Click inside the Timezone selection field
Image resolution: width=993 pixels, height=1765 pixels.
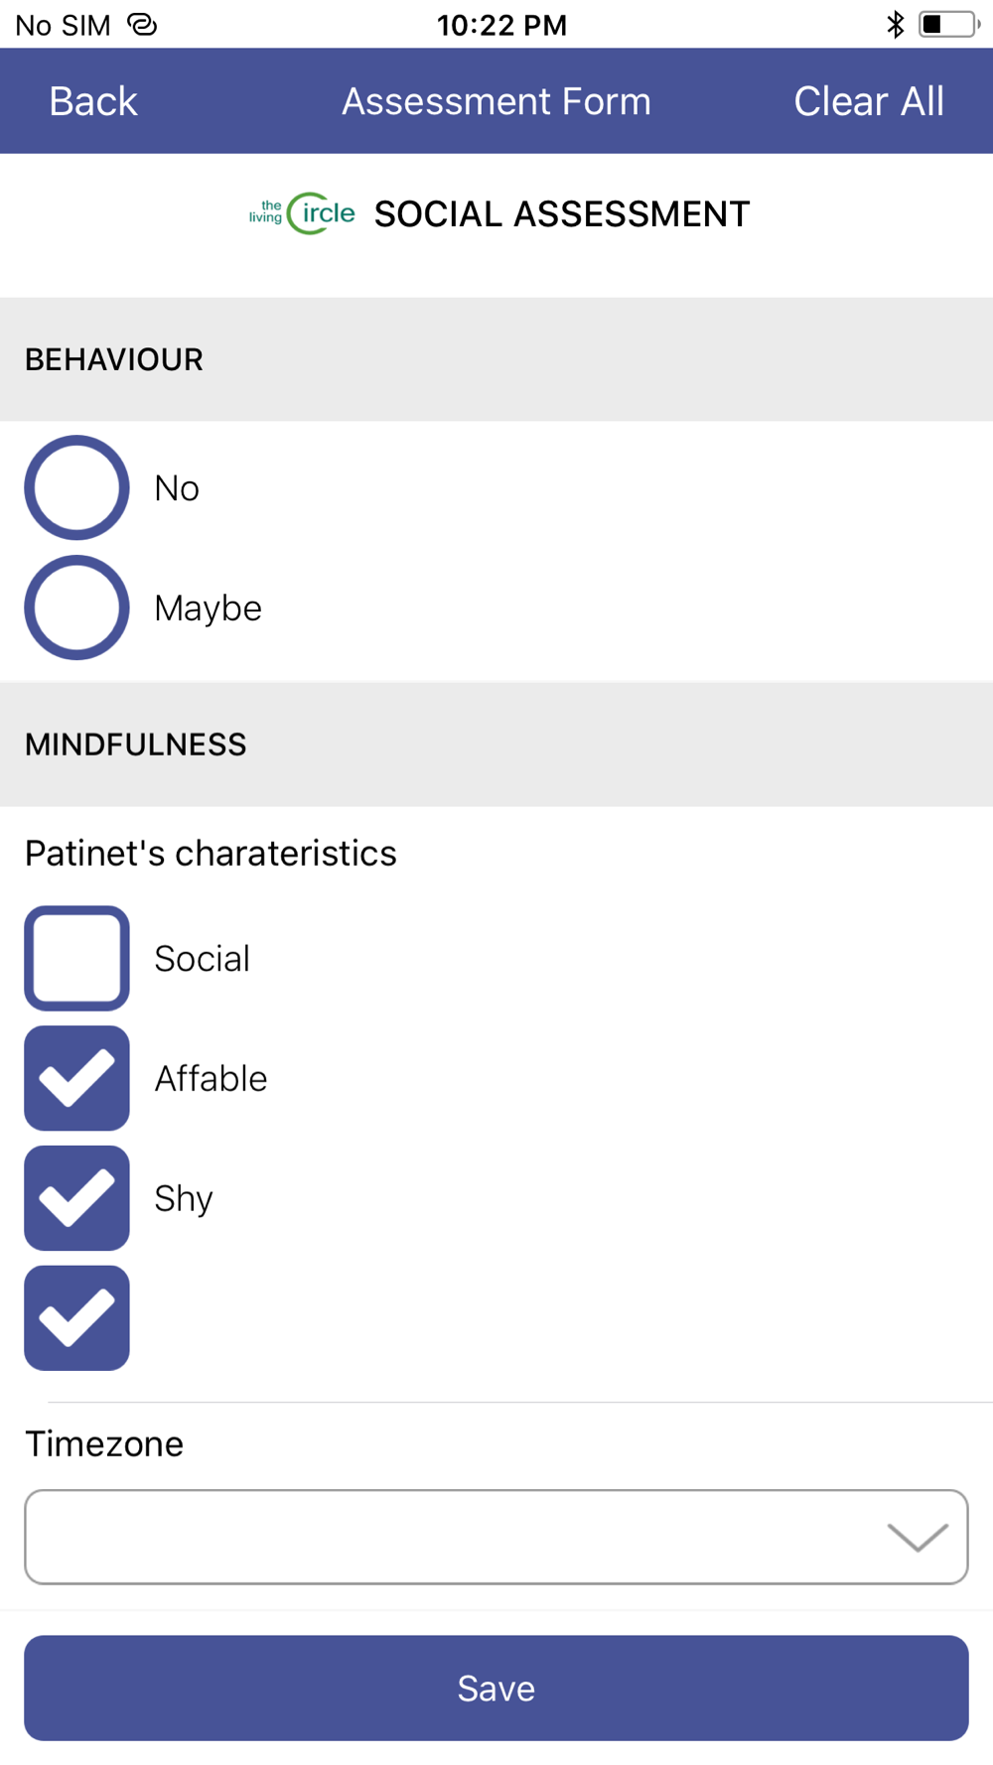click(x=496, y=1537)
